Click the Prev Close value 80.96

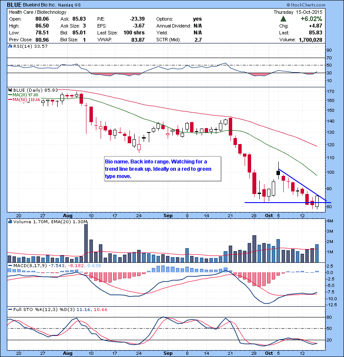42,40
